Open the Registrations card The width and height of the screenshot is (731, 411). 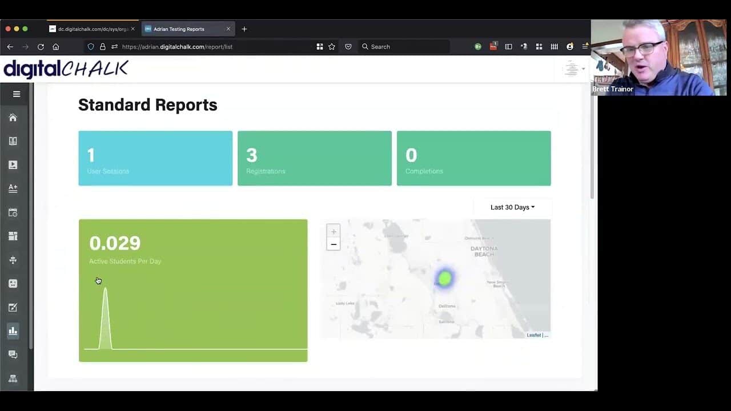click(315, 158)
